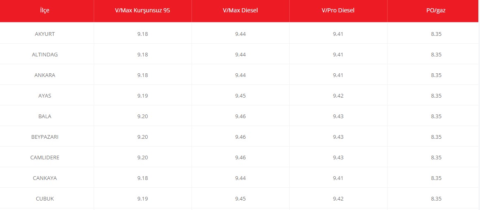Click ALTINDAG Kurşunsuz 95 price 9.18
Image resolution: width=480 pixels, height=210 pixels.
click(x=143, y=55)
